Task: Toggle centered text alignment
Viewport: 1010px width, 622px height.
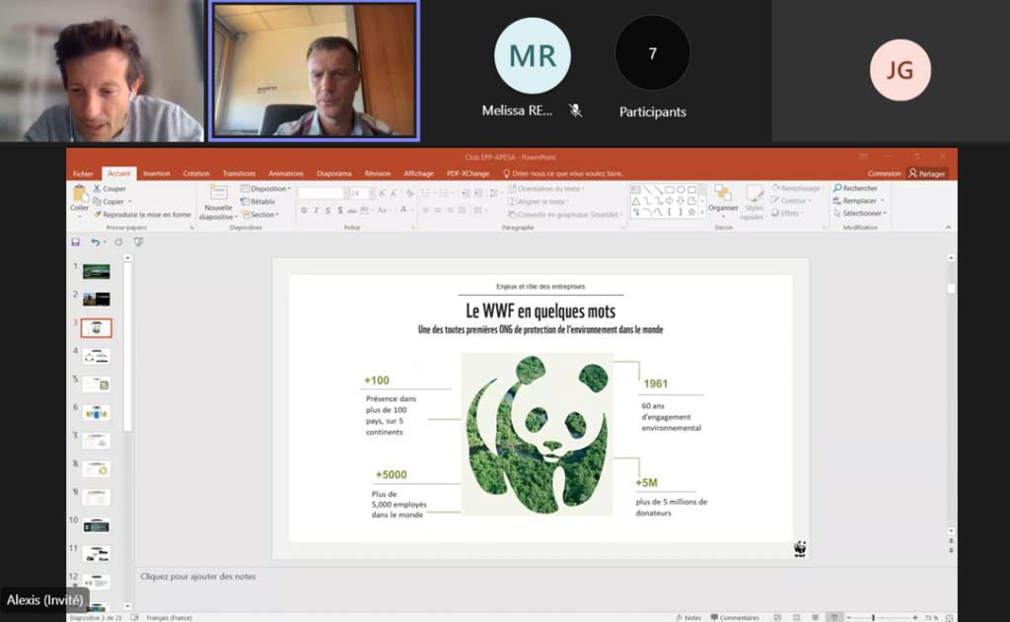Action: point(438,211)
